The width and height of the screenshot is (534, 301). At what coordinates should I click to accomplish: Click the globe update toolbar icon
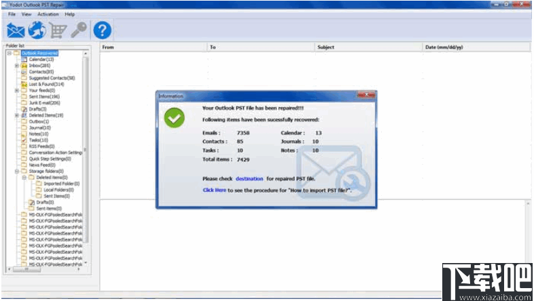pos(37,31)
